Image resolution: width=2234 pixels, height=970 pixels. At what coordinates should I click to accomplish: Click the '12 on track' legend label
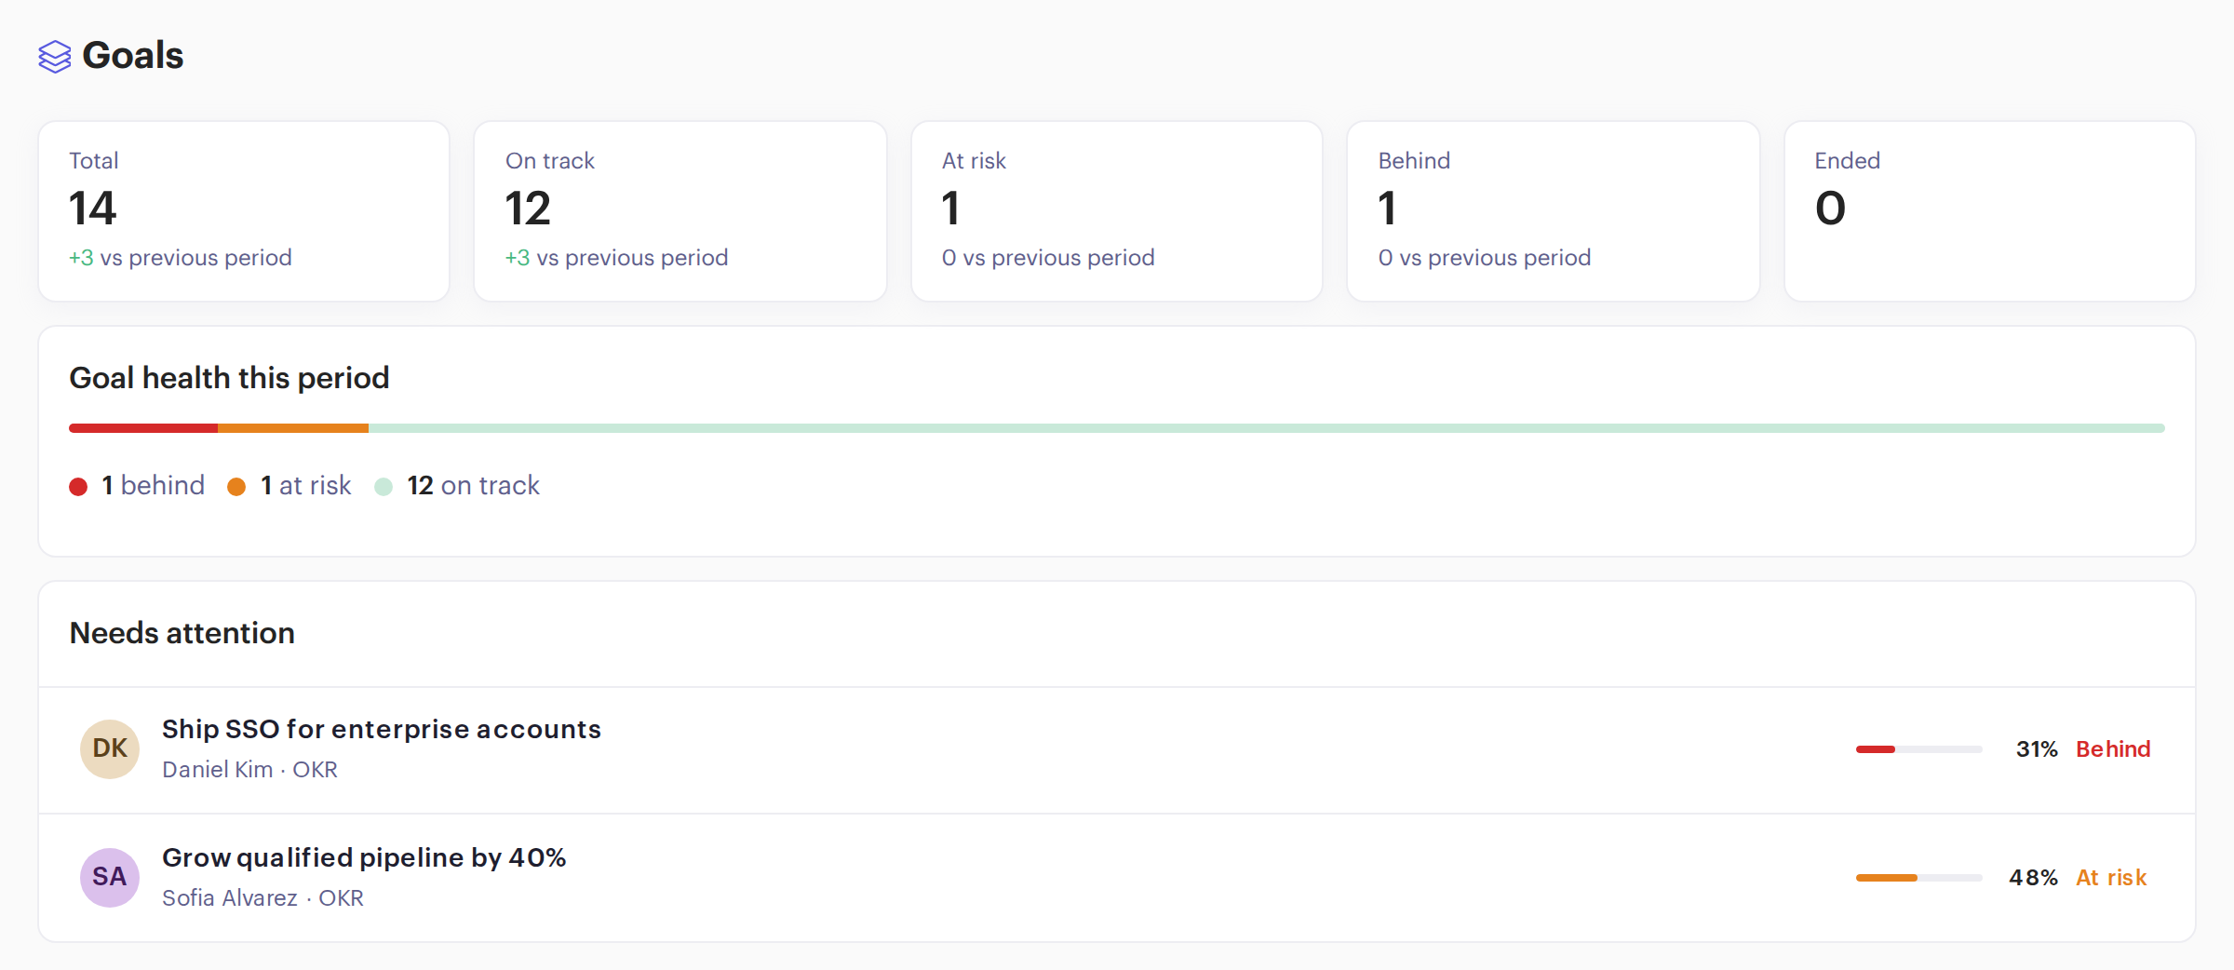(x=474, y=486)
